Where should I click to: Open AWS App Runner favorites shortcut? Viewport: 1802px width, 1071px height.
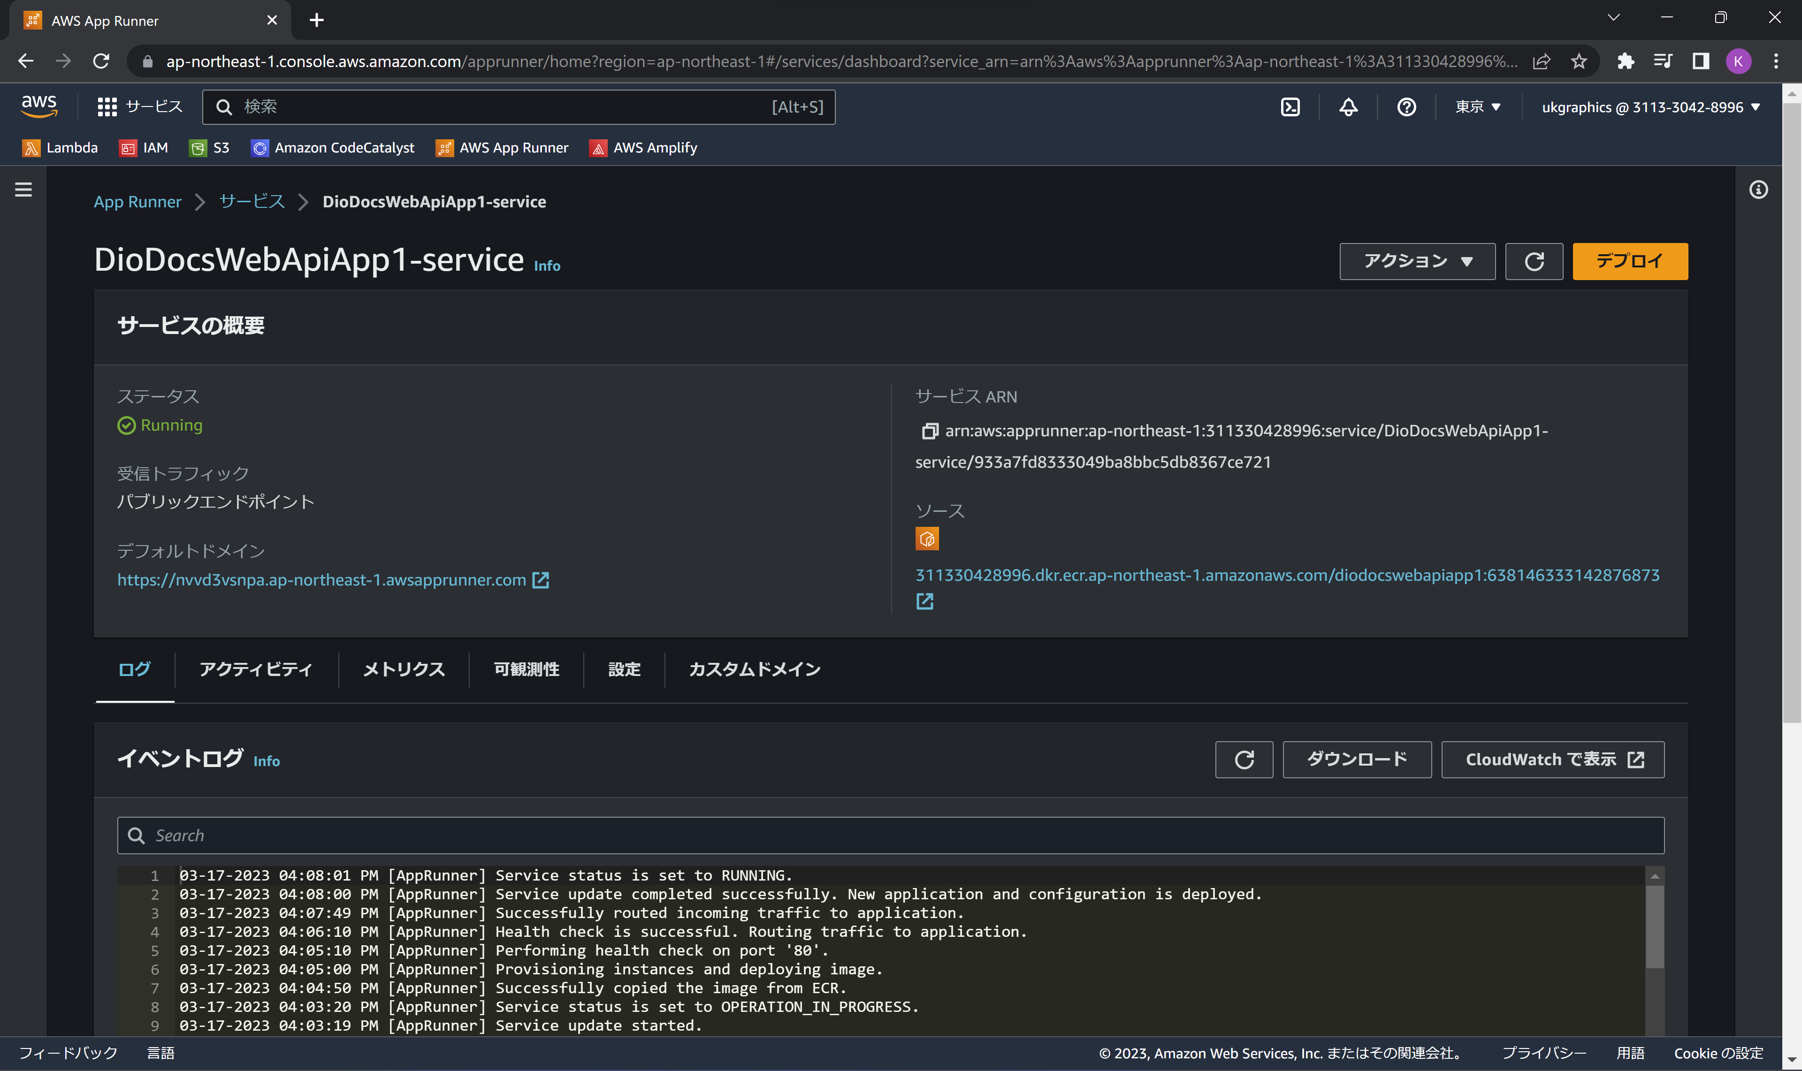tap(502, 148)
